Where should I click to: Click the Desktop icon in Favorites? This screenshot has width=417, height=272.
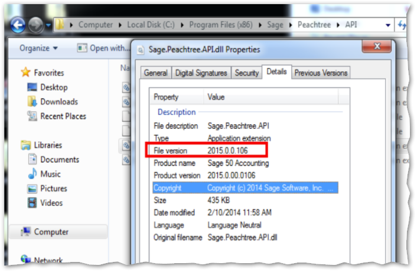coord(32,87)
